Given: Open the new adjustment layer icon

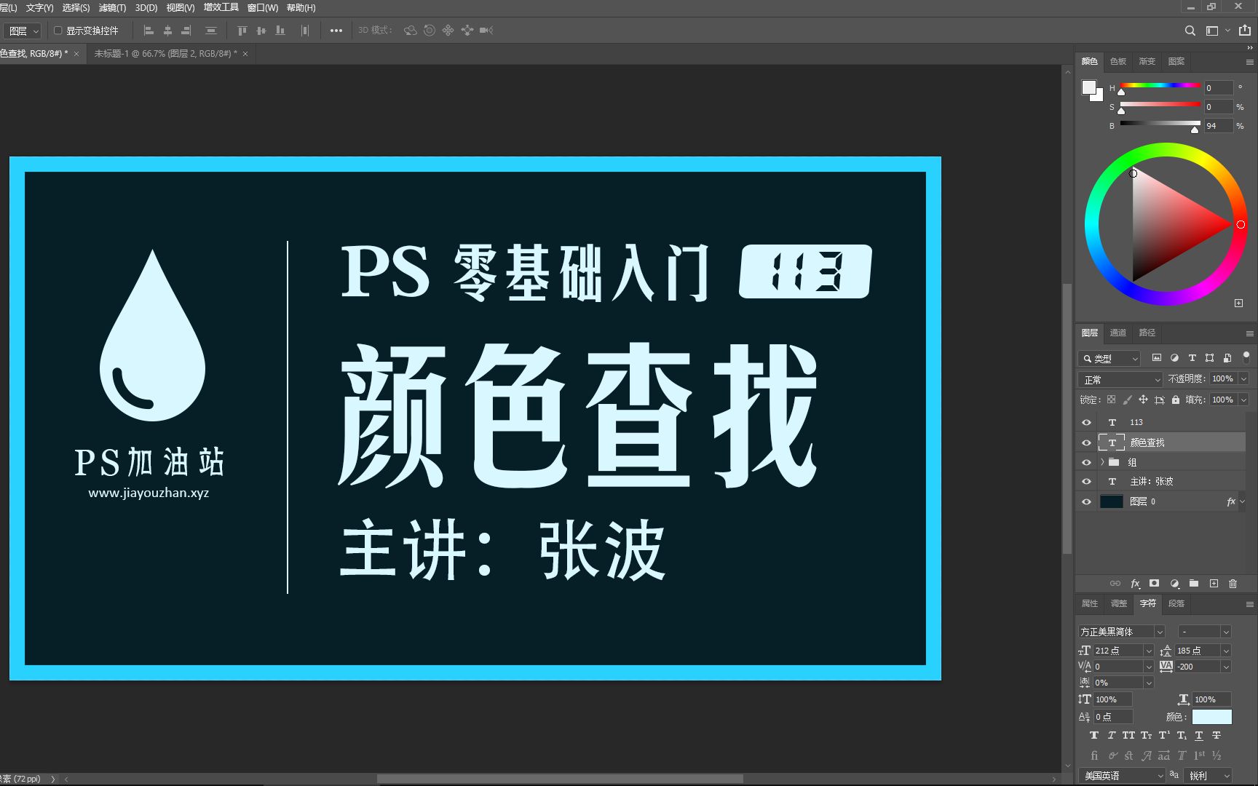Looking at the screenshot, I should [1174, 583].
